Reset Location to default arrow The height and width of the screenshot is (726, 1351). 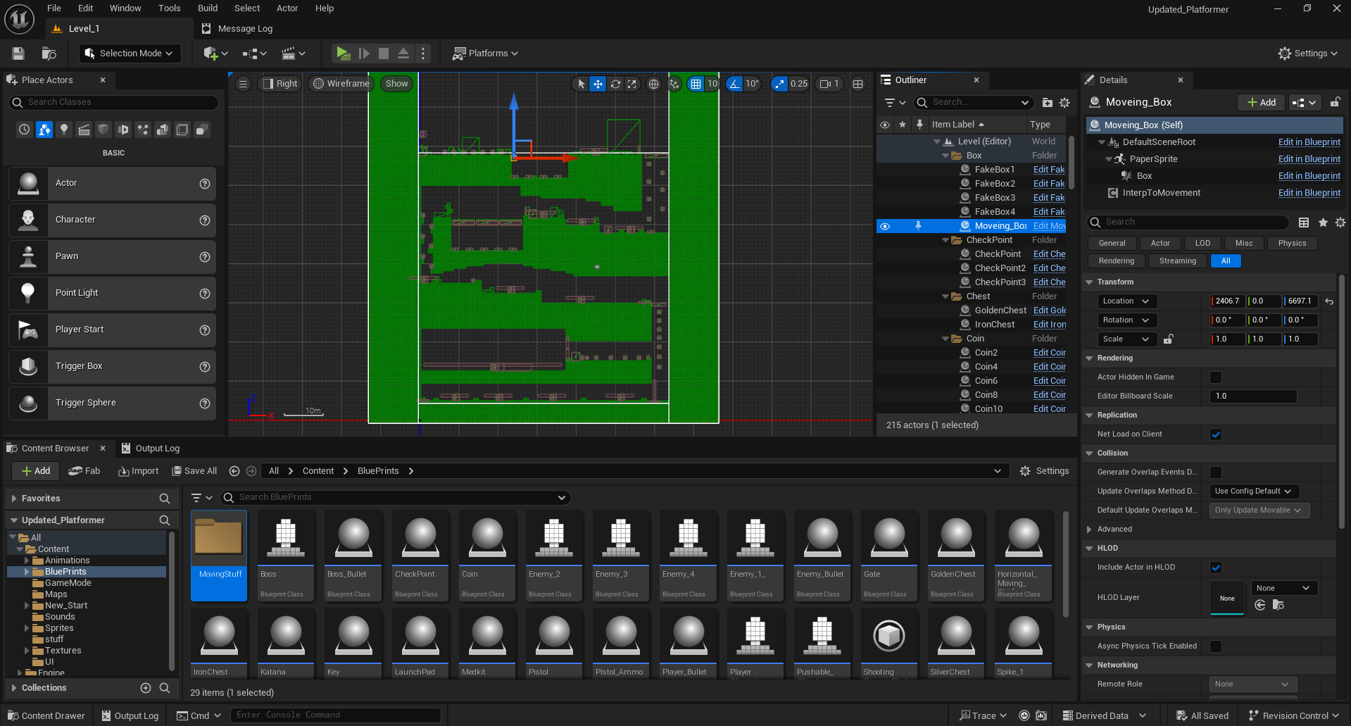(x=1329, y=301)
